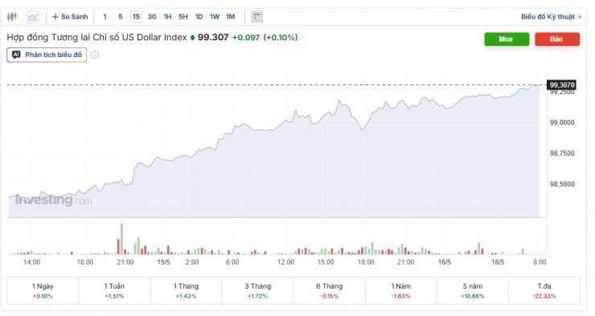Select the 1M interval
Viewport: 595px width, 316px height.
[x=230, y=17]
